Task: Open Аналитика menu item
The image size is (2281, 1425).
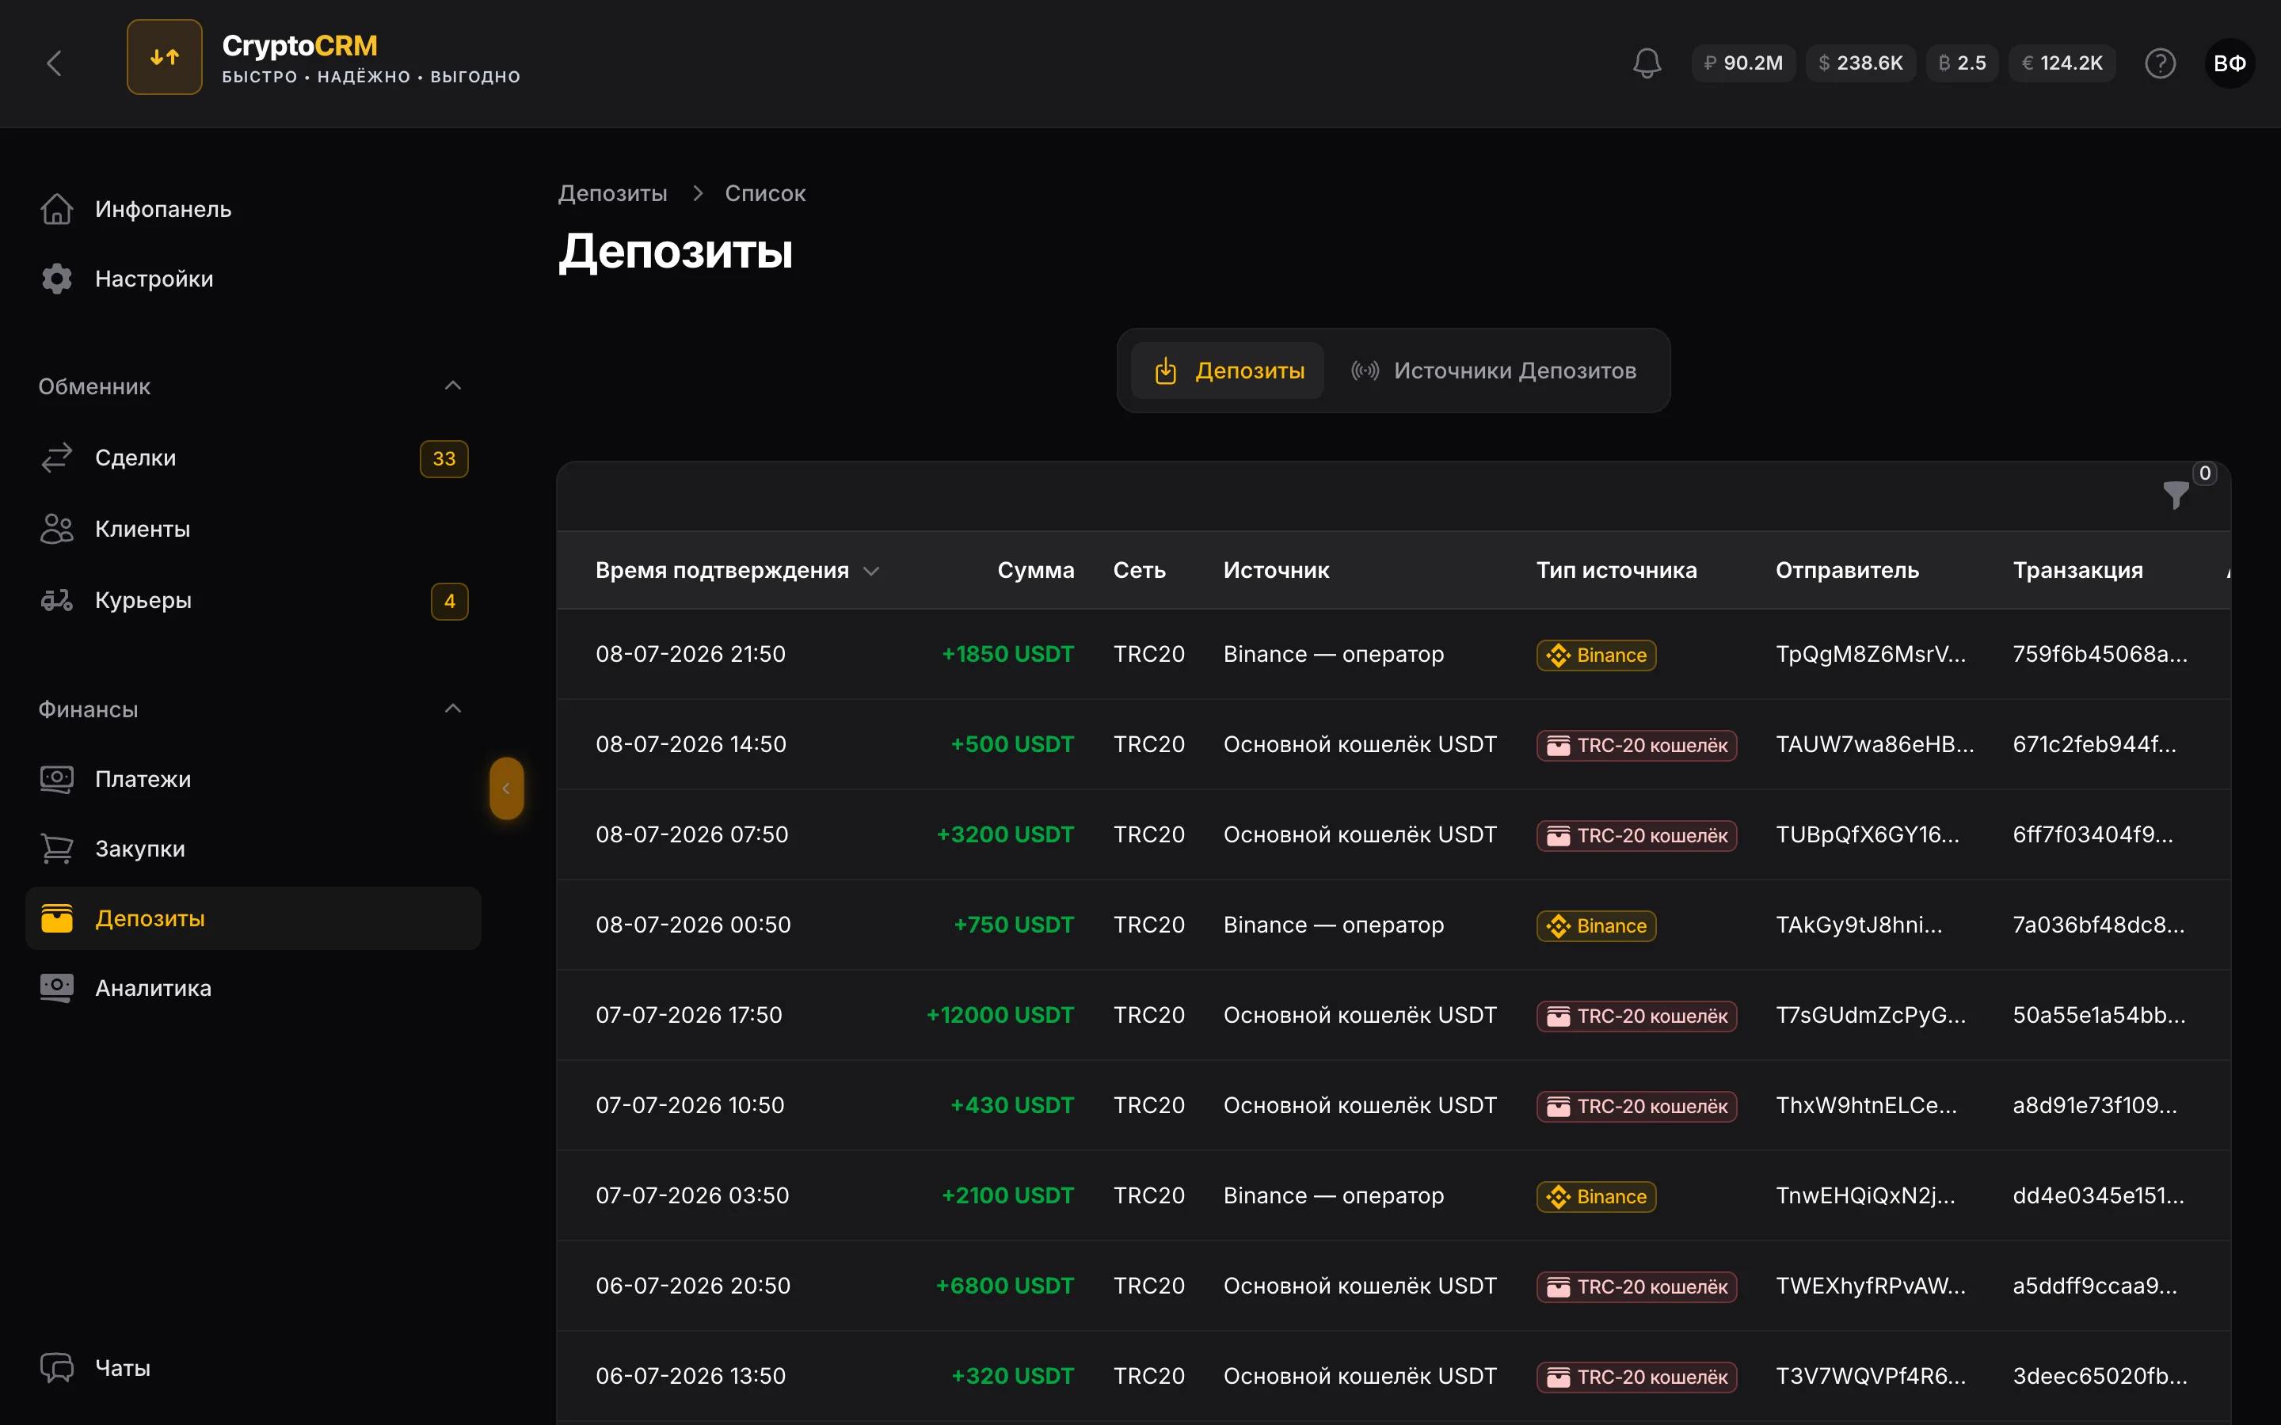Action: pyautogui.click(x=253, y=988)
